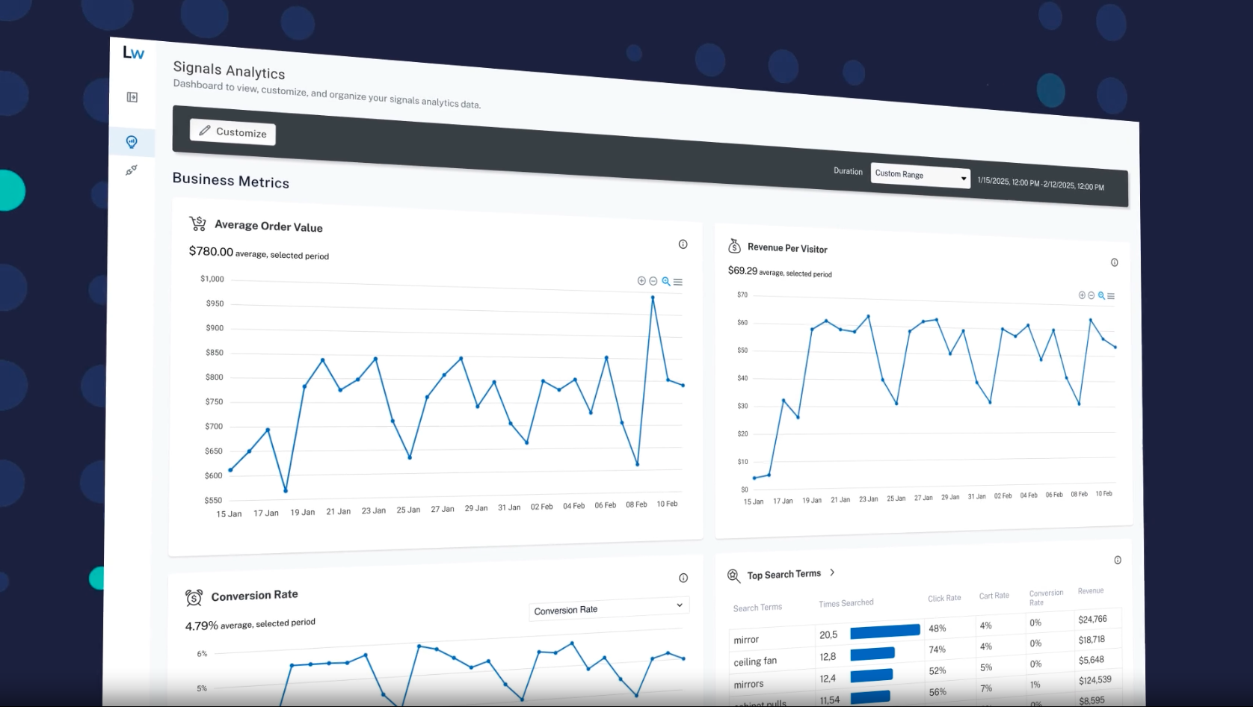Viewport: 1253px width, 707px height.
Task: Enable the zoom-in control on Revenue Per Visitor chart
Action: 1081,294
